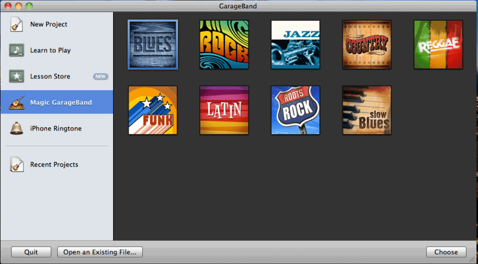Click the New Project guitar document icon
The width and height of the screenshot is (478, 264).
pyautogui.click(x=16, y=24)
